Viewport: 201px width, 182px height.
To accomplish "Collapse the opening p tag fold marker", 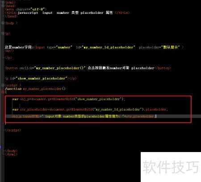I will [3, 34].
